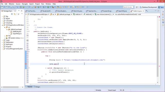Collapse the src folder
Viewport: 165px width, 92px height.
(x=5, y=27)
